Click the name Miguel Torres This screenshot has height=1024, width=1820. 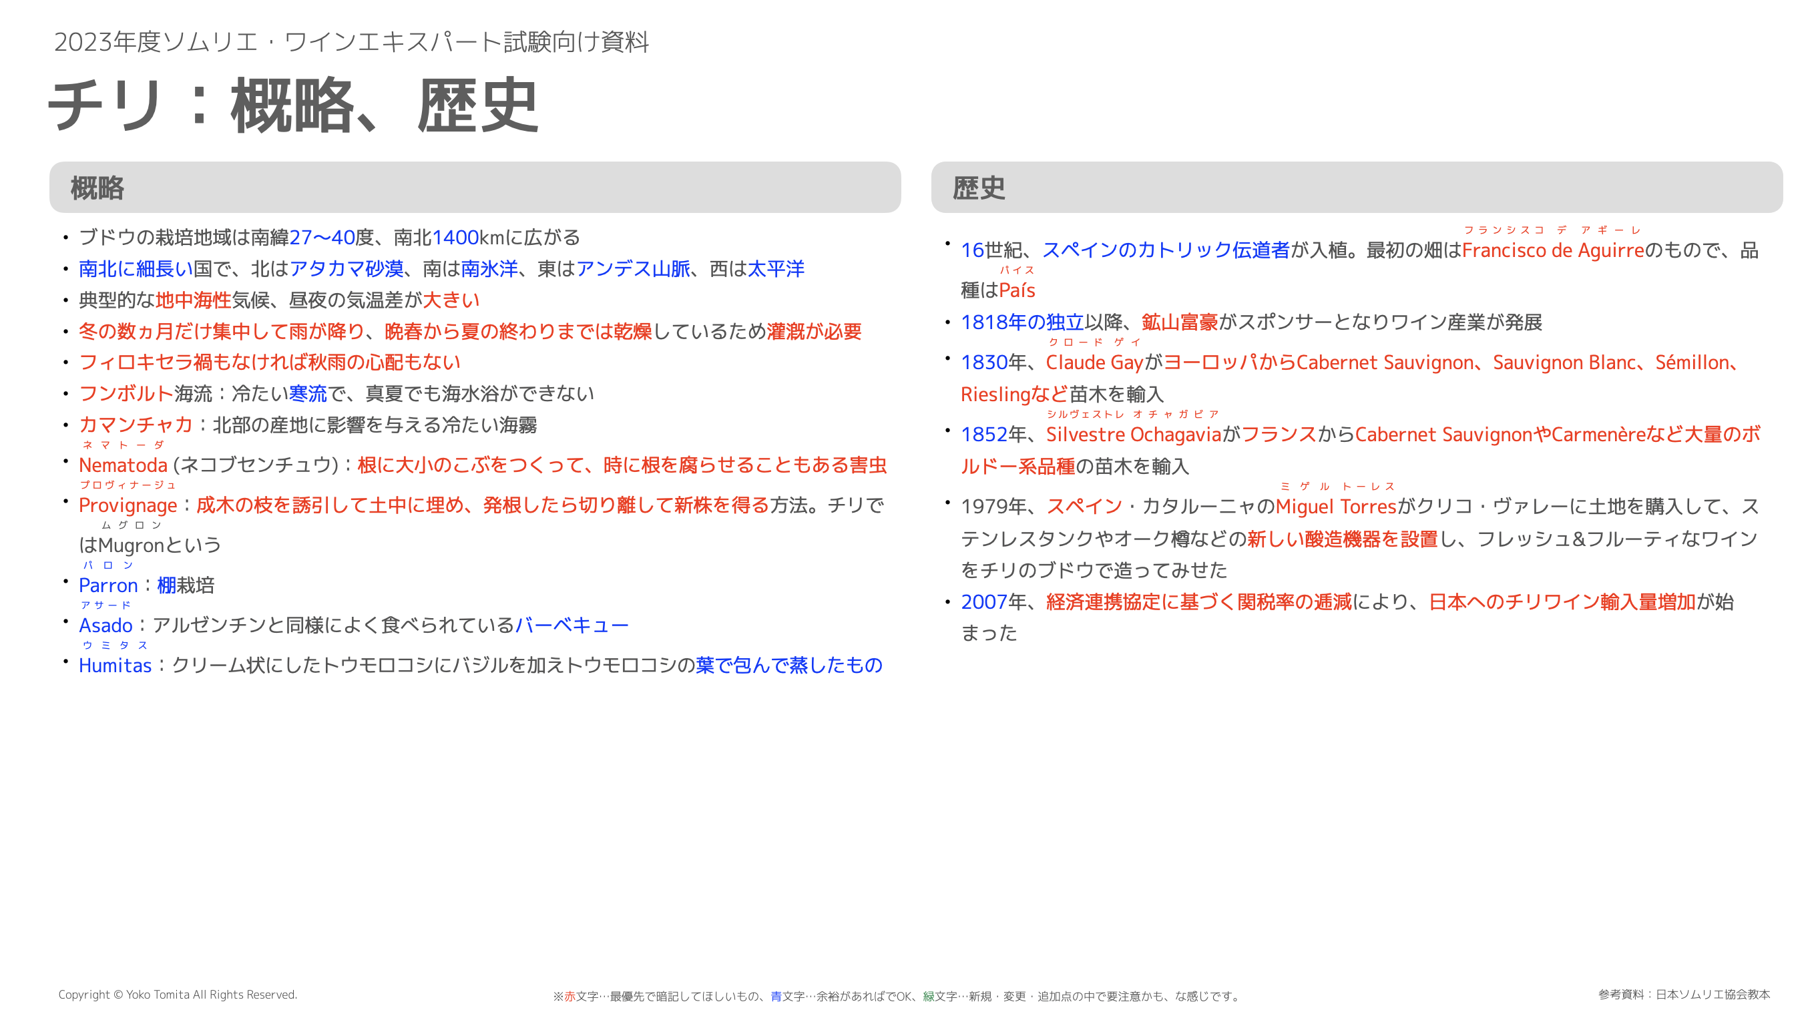1336,507
